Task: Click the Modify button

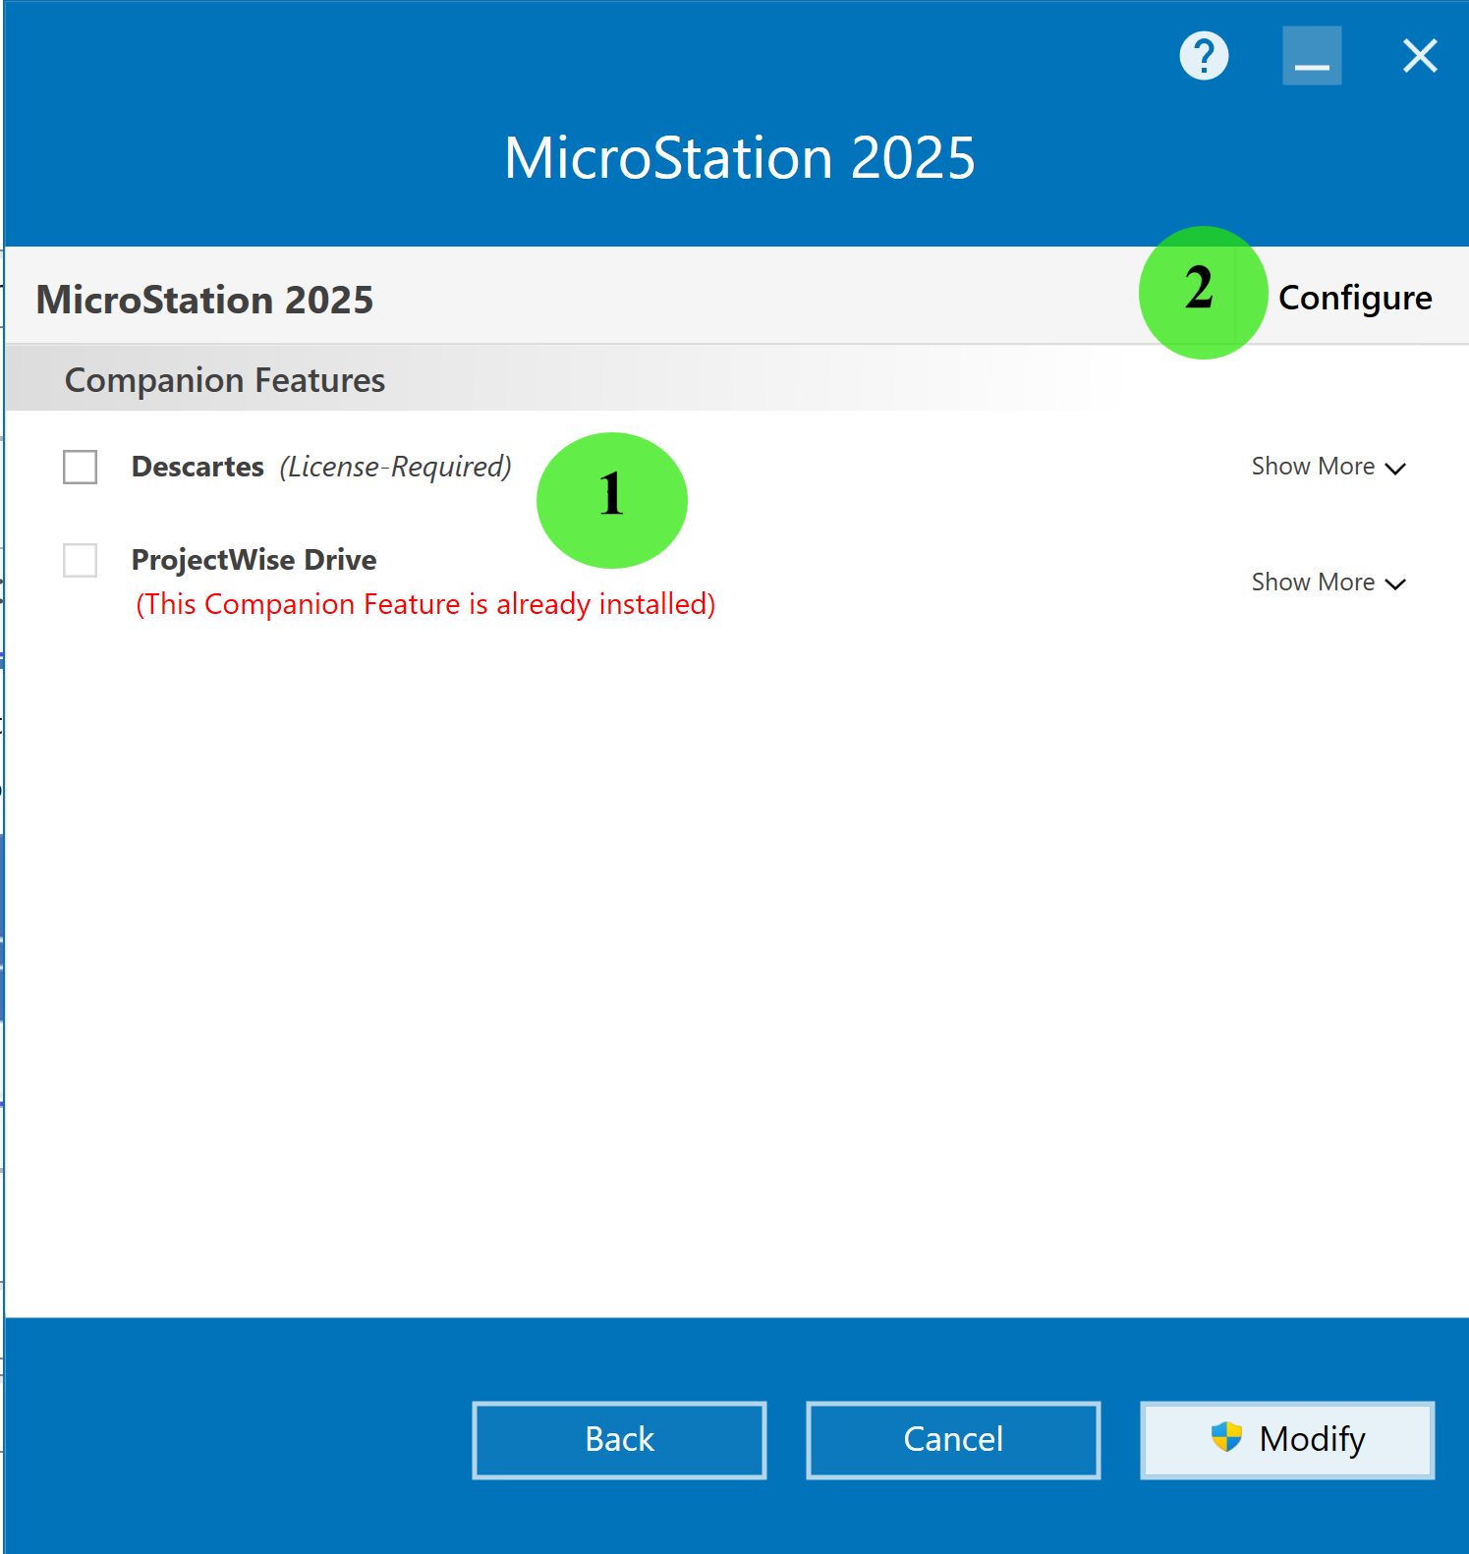Action: point(1287,1439)
